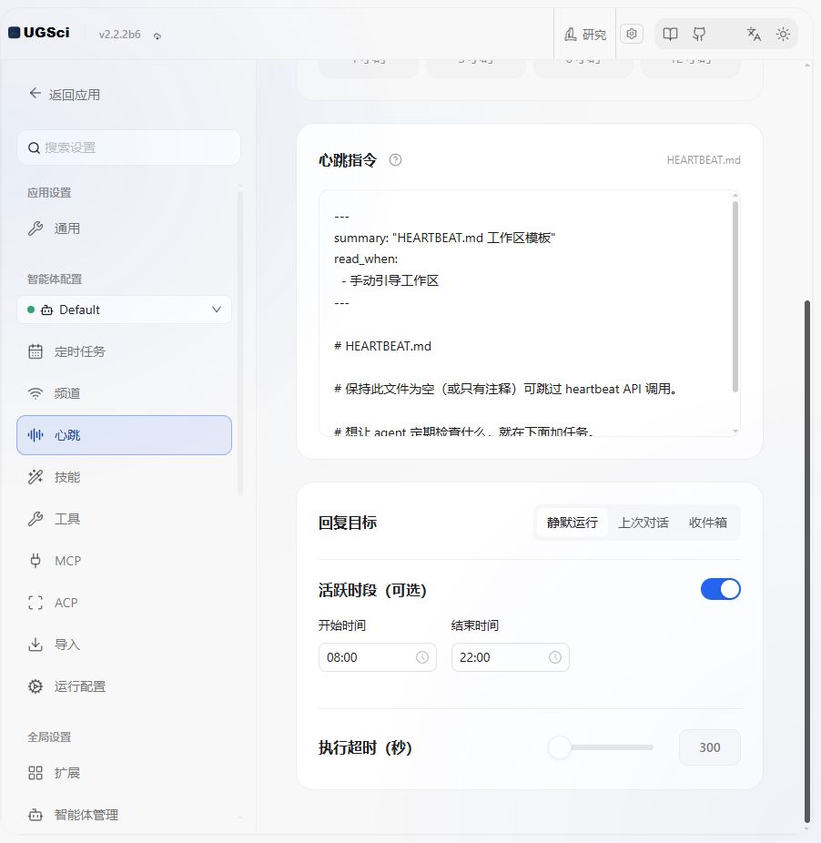Image resolution: width=821 pixels, height=843 pixels.
Task: Click the gear icon for 运行配置
Action: click(35, 686)
